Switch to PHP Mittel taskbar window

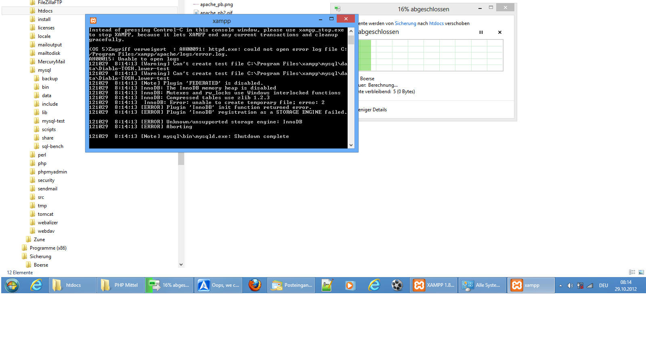click(x=120, y=285)
